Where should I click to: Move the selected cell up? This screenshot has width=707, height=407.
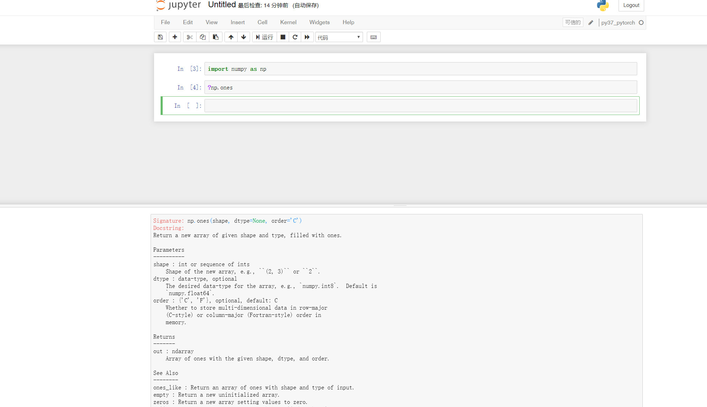point(231,37)
